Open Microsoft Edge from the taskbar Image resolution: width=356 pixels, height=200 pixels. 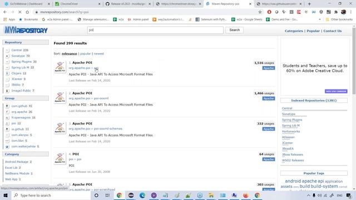point(142,195)
